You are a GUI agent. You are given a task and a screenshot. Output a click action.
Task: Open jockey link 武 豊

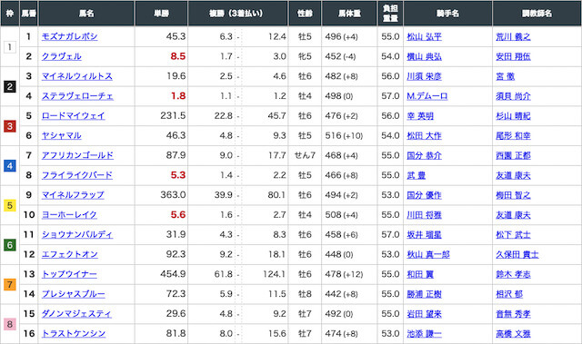click(416, 175)
